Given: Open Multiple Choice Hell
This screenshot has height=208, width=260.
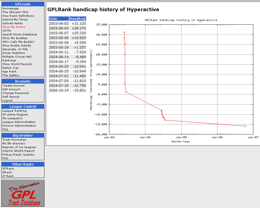Looking at the screenshot, I should 17,57.
